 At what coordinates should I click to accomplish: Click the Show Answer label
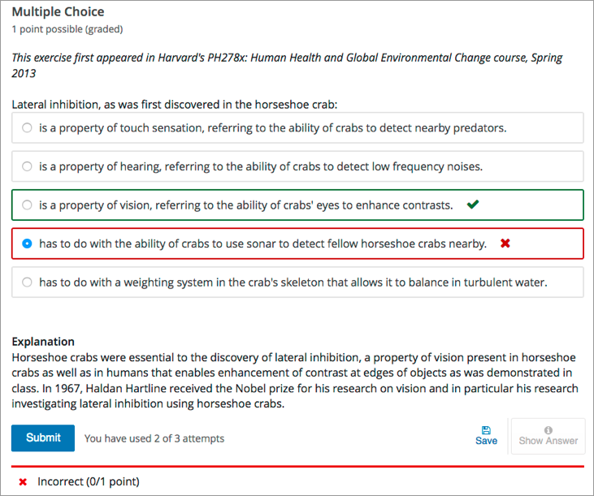548,441
